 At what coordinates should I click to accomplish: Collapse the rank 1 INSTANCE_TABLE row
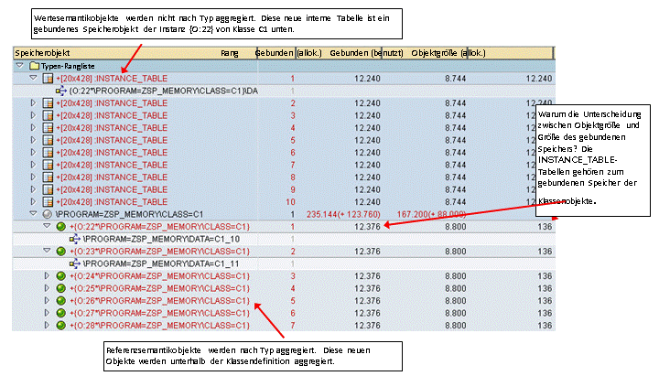[33, 78]
